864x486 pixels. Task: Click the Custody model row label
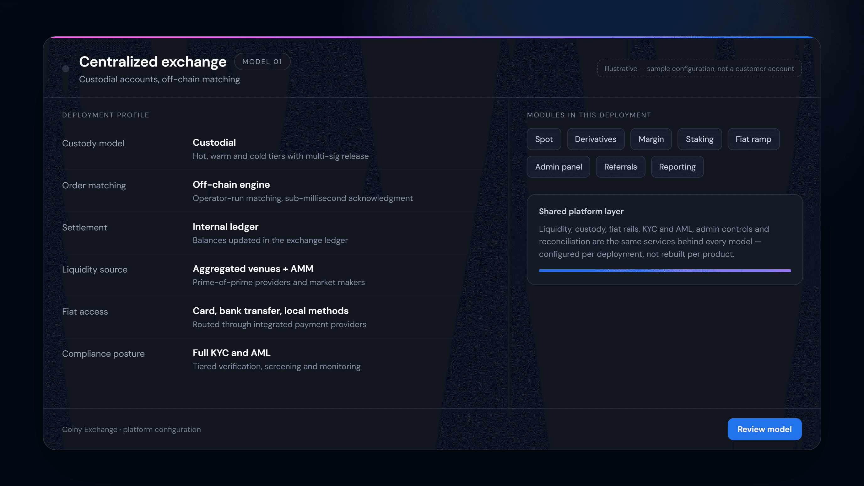tap(93, 143)
